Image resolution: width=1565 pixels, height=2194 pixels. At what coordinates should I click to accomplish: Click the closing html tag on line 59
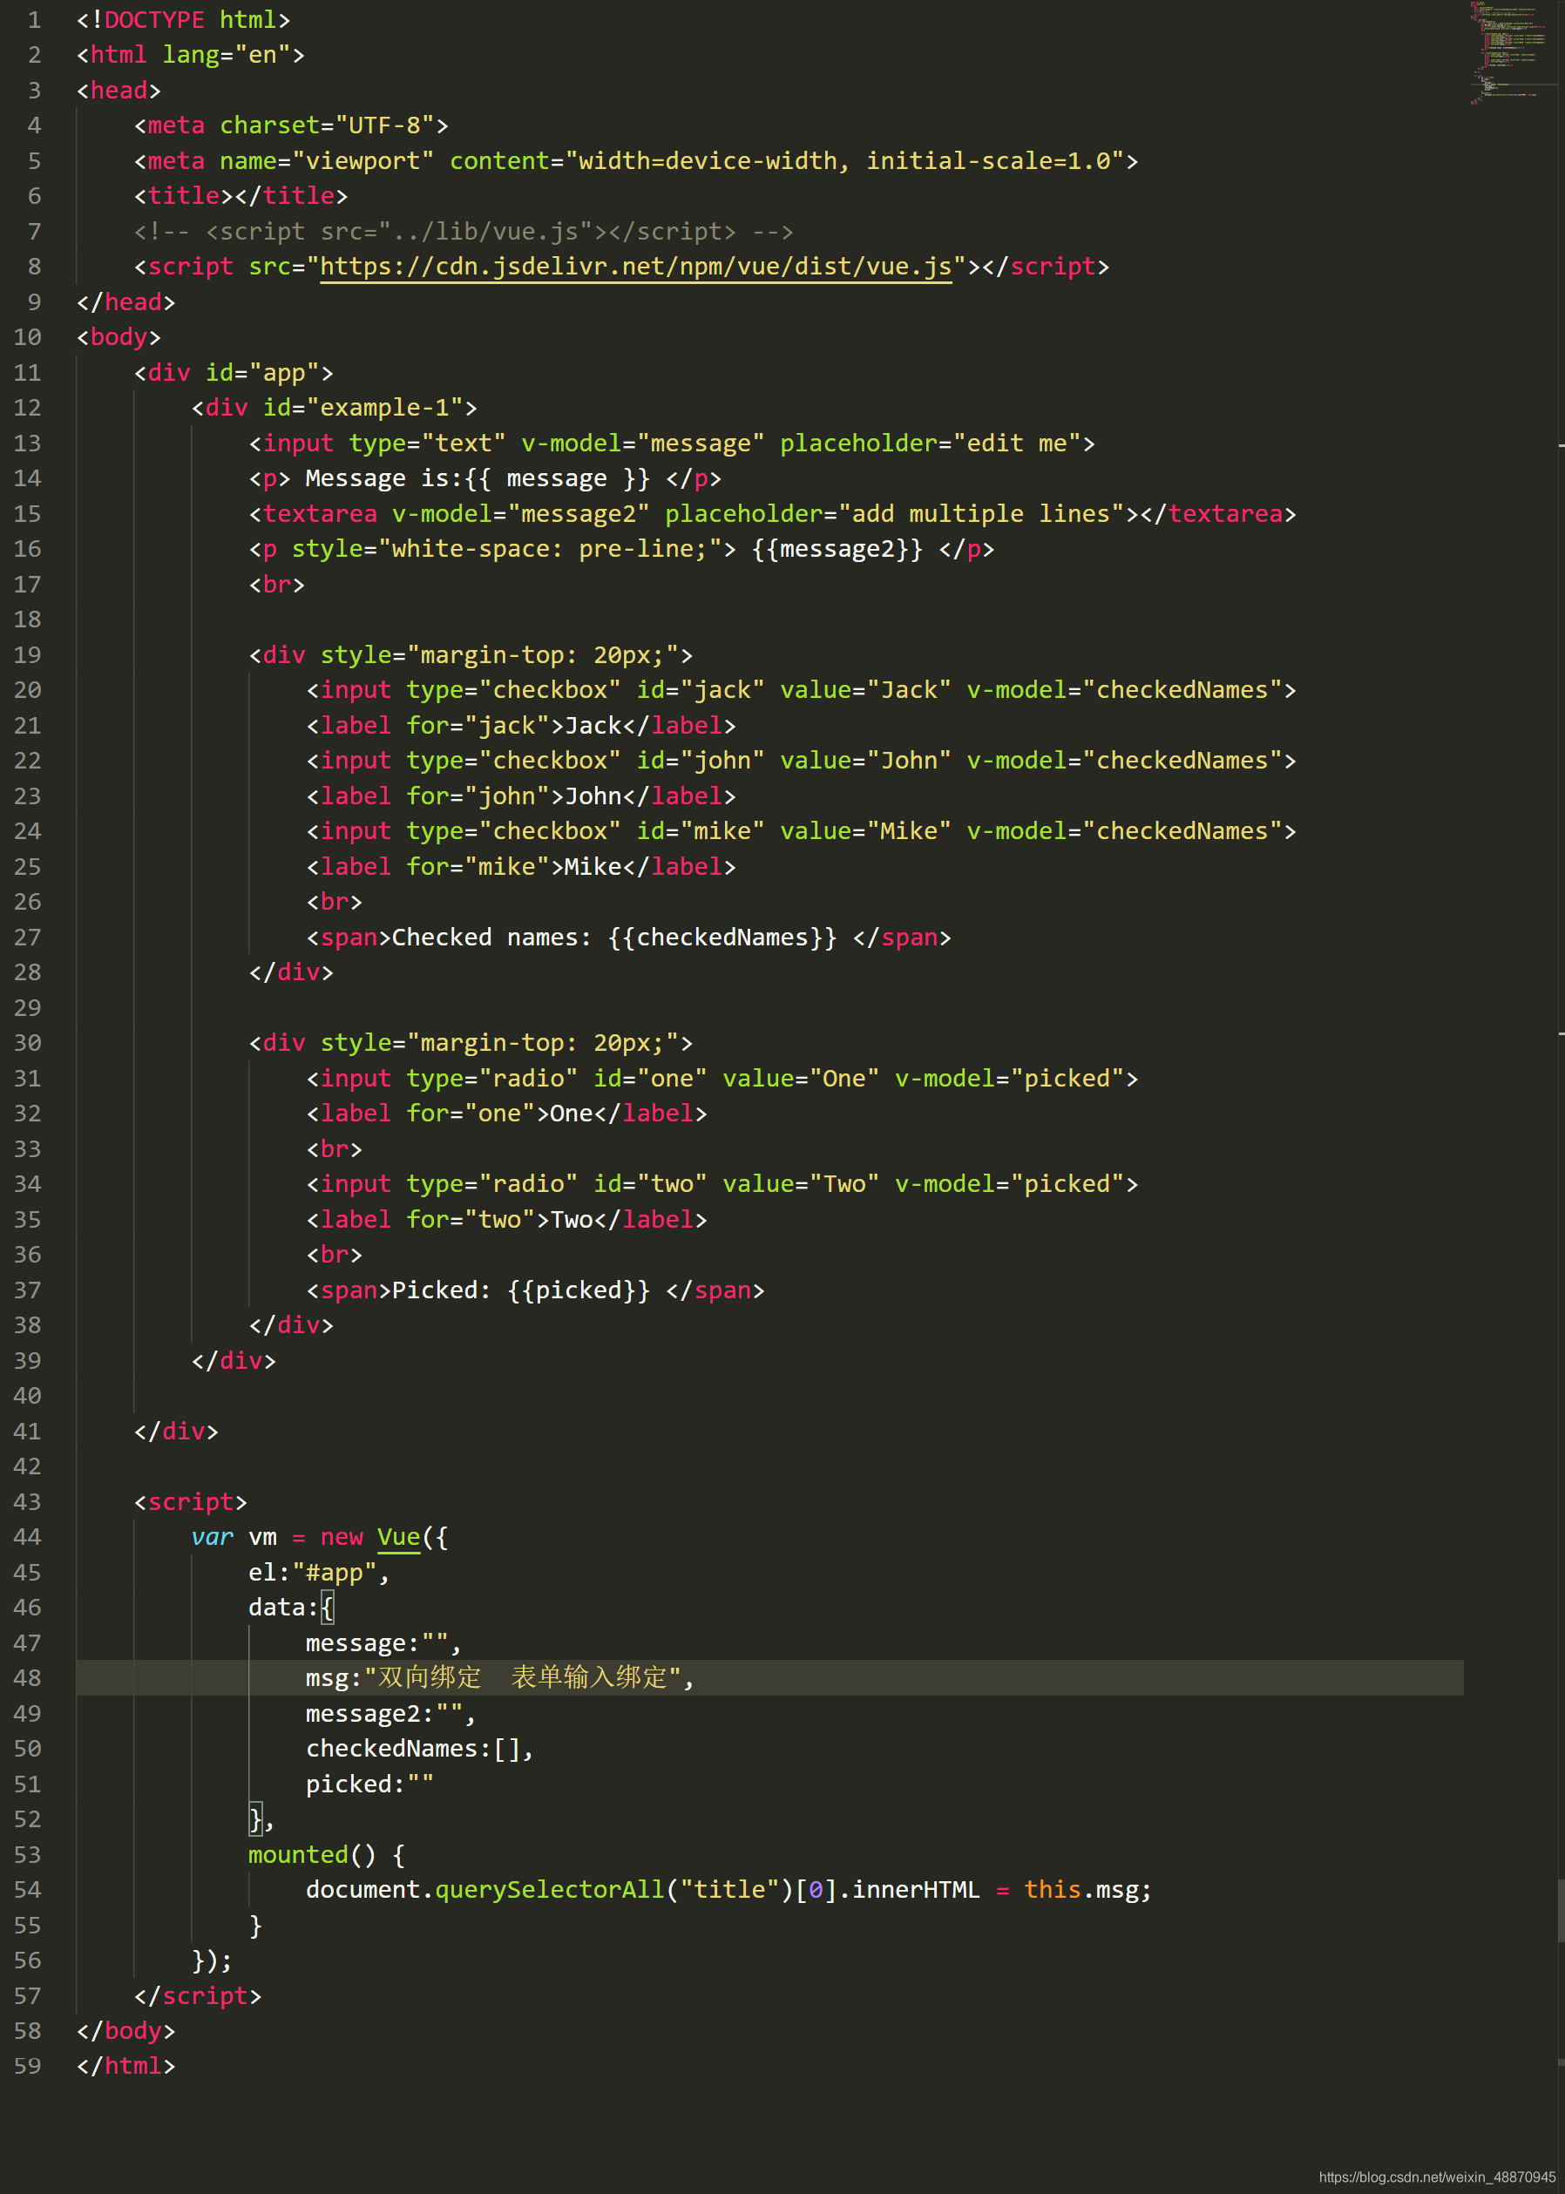click(x=126, y=2066)
